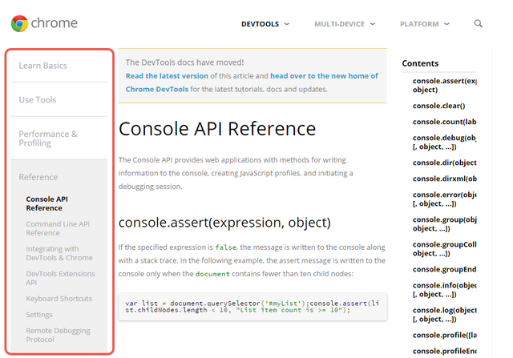Open the PLATFORM menu
Screen dimensions: 513x358
[x=419, y=24]
